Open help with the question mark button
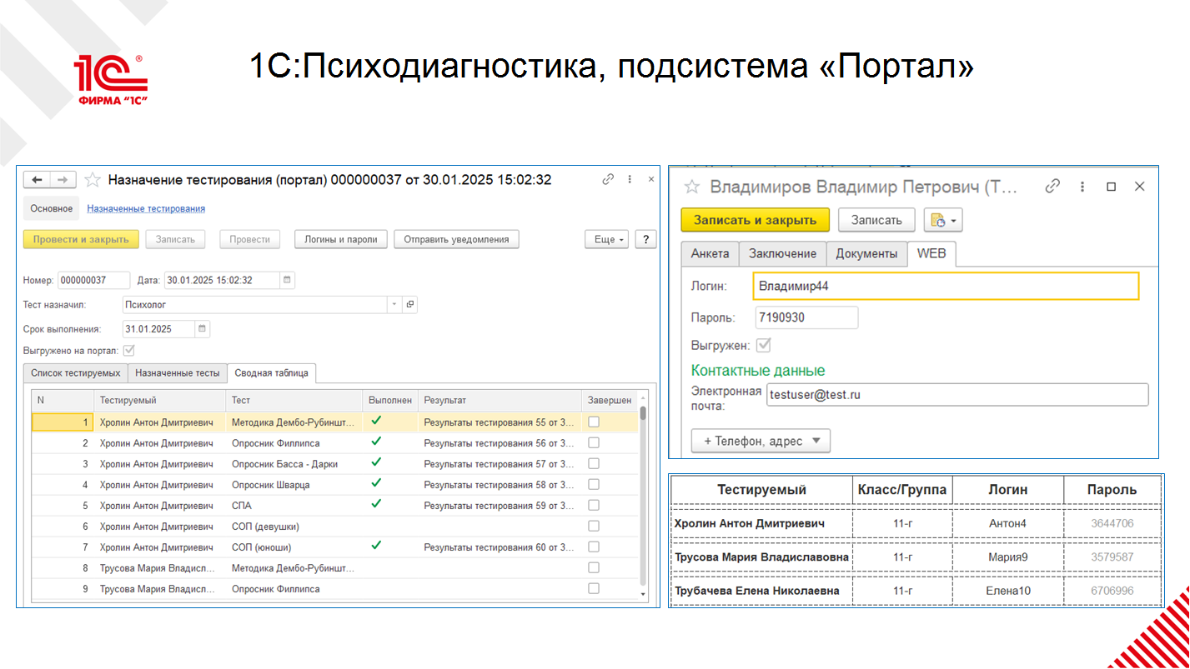This screenshot has width=1190, height=669. click(645, 239)
